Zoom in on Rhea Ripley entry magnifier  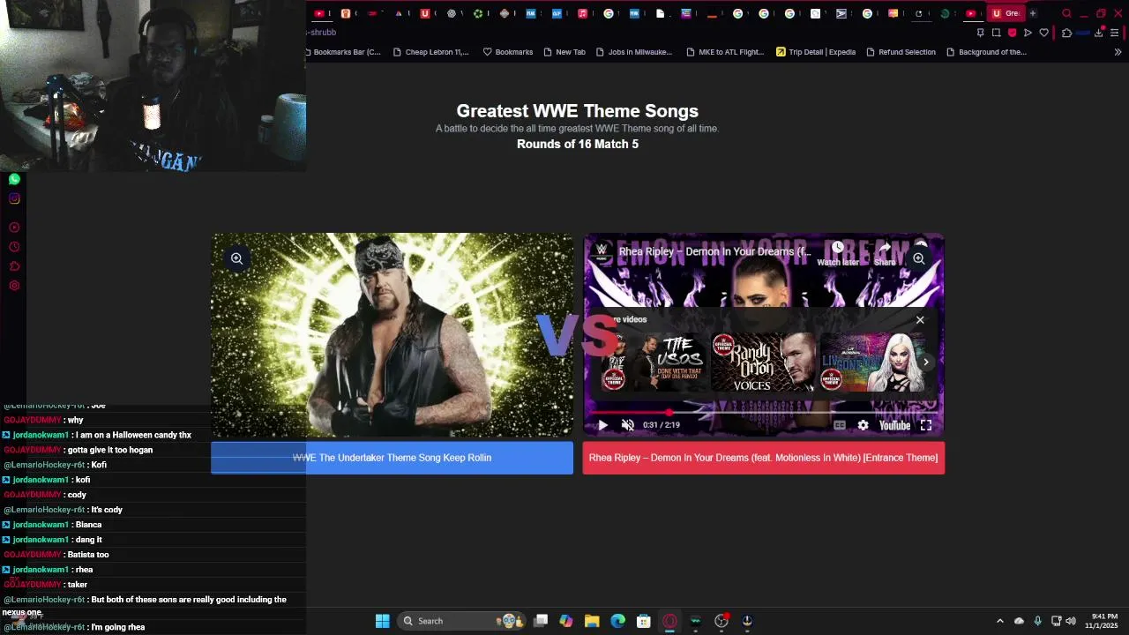pos(919,258)
